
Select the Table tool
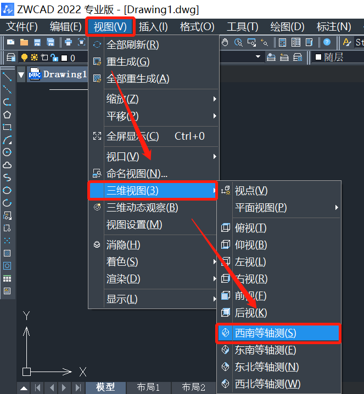tap(7, 279)
